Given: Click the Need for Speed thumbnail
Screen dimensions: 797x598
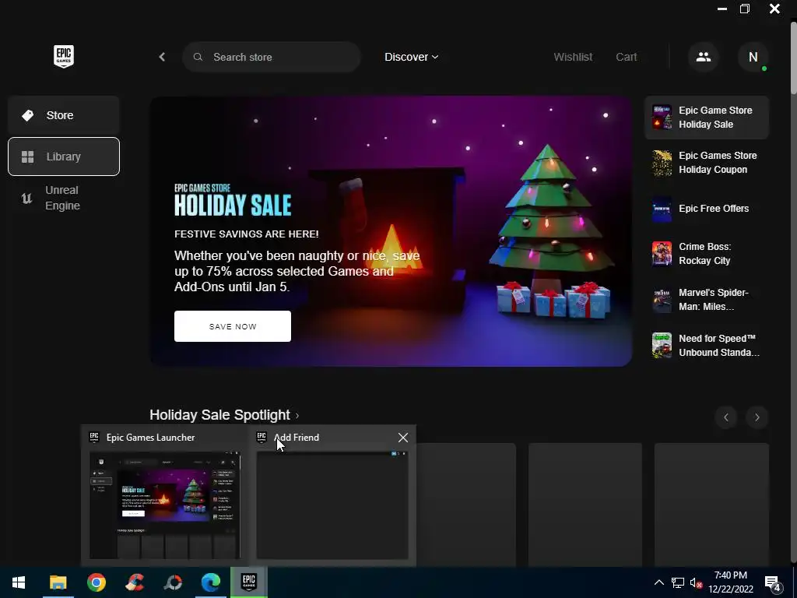Looking at the screenshot, I should (x=662, y=345).
